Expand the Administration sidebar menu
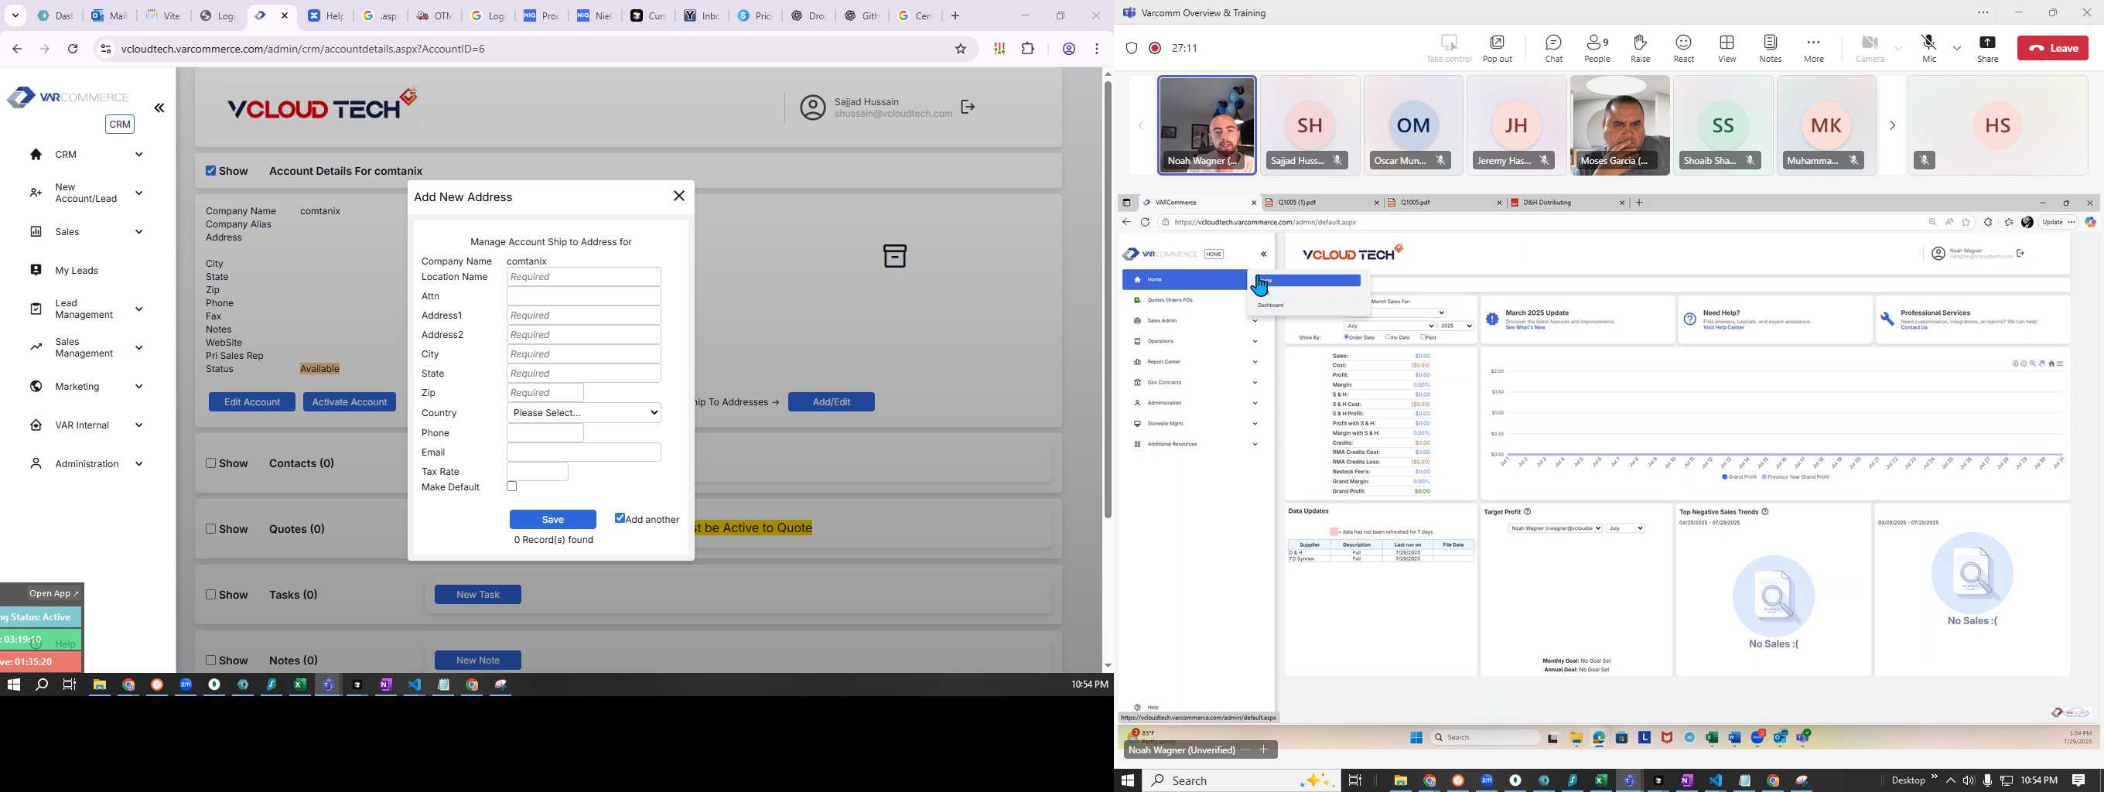The width and height of the screenshot is (2104, 792). pyautogui.click(x=139, y=464)
